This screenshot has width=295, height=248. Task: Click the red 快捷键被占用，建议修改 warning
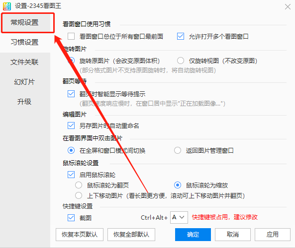pyautogui.click(x=225, y=217)
